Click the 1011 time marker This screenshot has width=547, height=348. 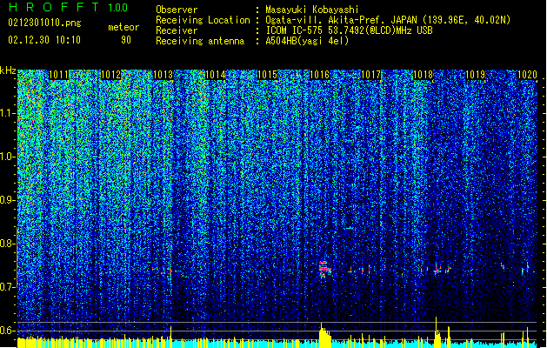click(x=59, y=75)
